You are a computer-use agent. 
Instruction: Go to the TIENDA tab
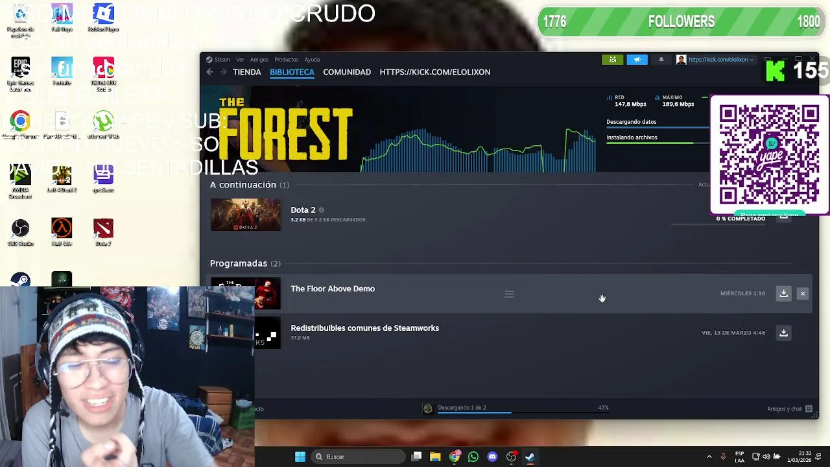247,72
